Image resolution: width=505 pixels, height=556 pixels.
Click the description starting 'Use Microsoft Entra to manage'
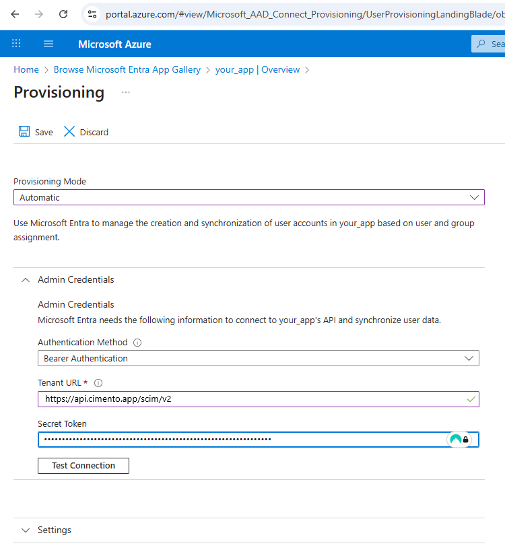pos(244,230)
